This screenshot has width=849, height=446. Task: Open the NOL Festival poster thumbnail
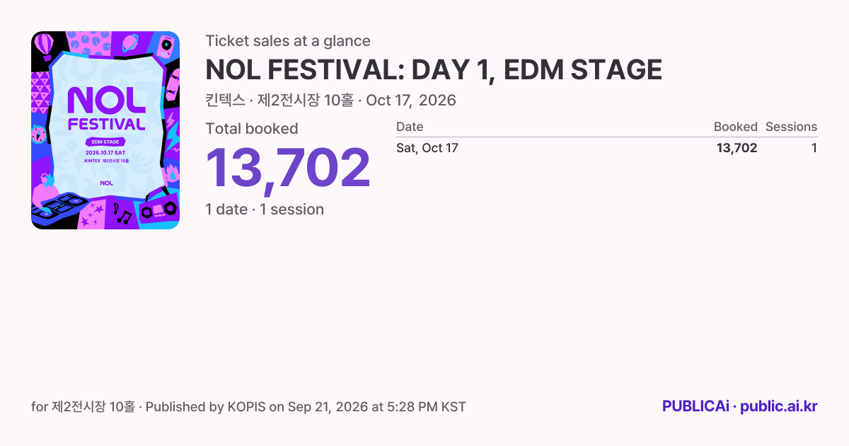pyautogui.click(x=105, y=130)
